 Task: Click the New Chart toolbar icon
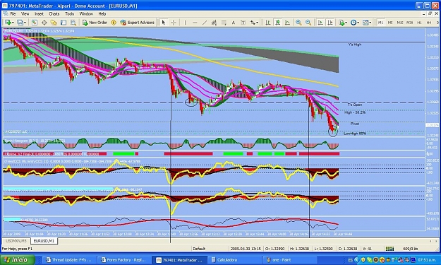(8, 23)
